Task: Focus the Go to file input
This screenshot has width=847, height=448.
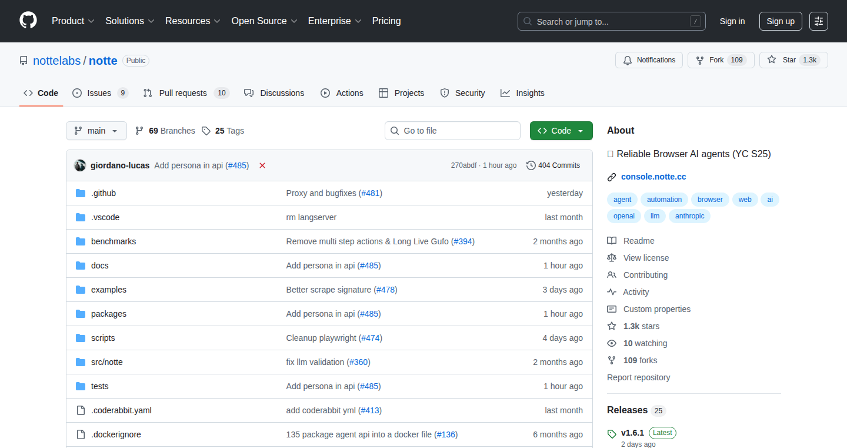Action: [x=452, y=131]
